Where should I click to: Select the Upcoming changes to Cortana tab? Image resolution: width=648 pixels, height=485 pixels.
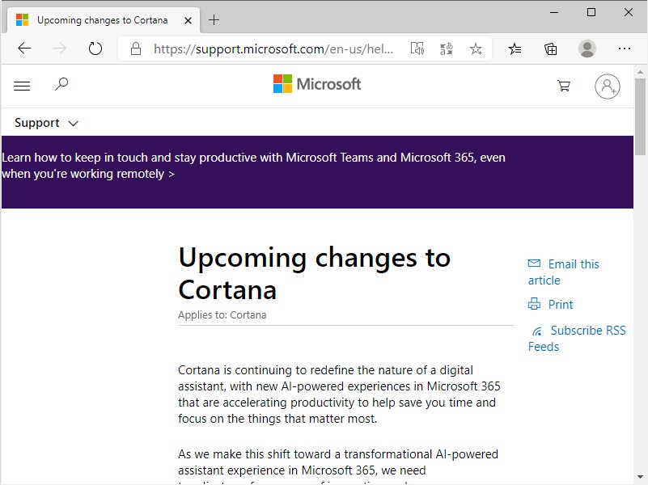click(102, 19)
